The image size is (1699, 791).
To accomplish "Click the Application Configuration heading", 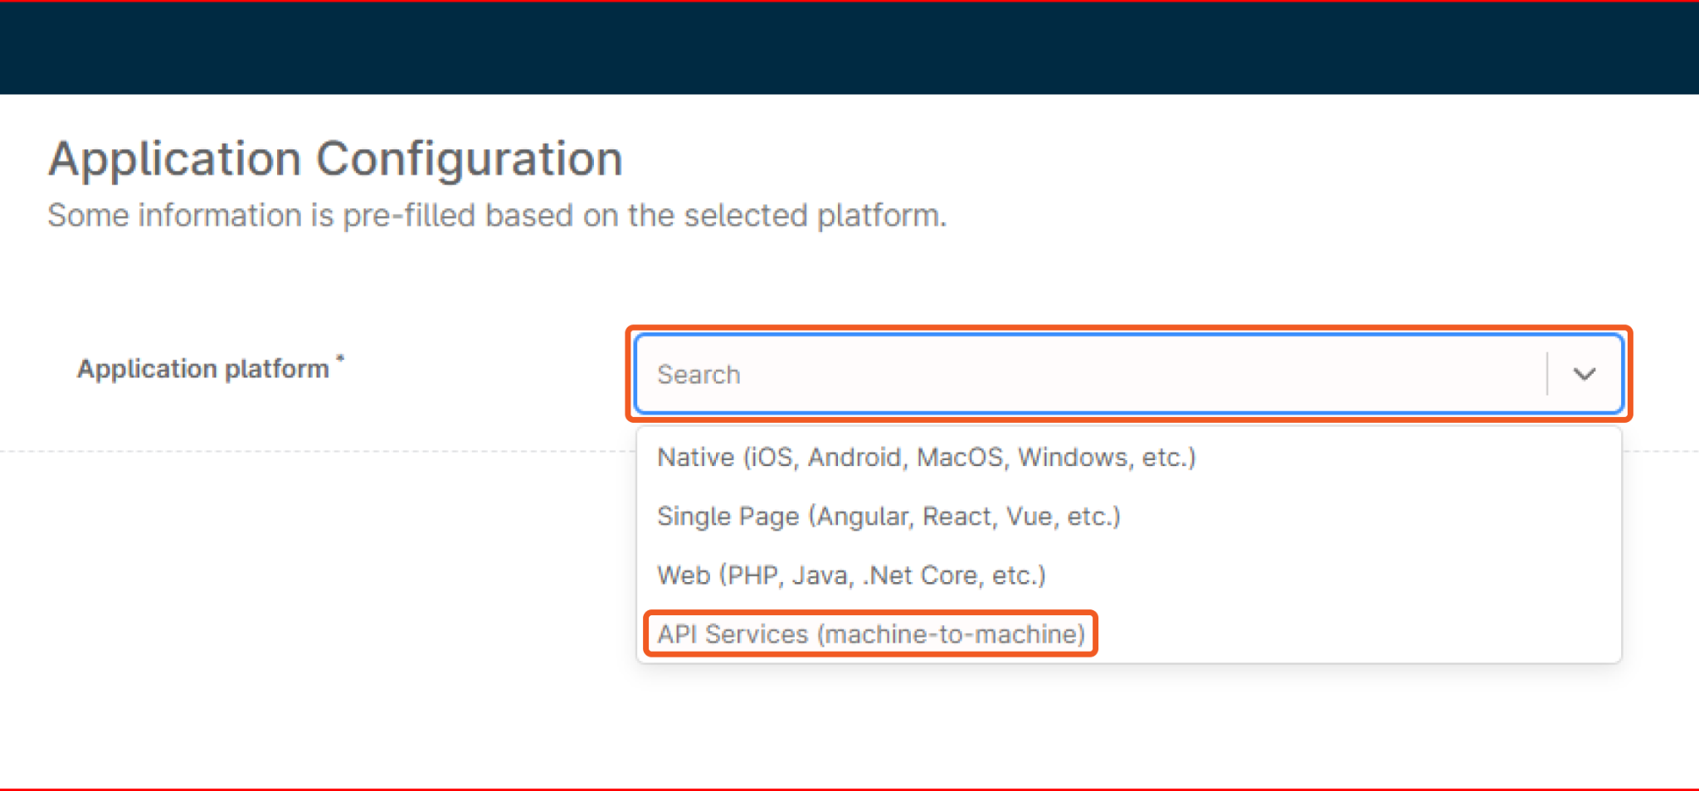I will [x=335, y=158].
